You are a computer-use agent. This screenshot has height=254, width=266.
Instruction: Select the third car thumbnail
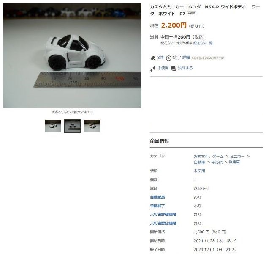pos(92,126)
